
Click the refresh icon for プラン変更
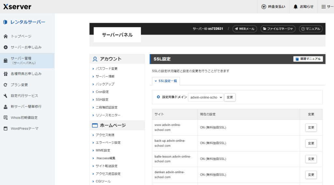[x=5, y=85]
